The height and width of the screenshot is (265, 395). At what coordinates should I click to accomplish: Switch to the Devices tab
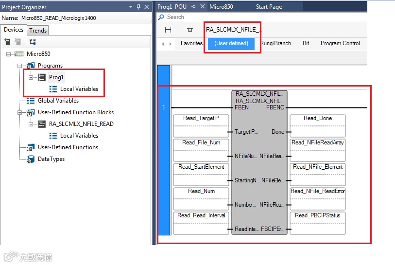tap(14, 30)
